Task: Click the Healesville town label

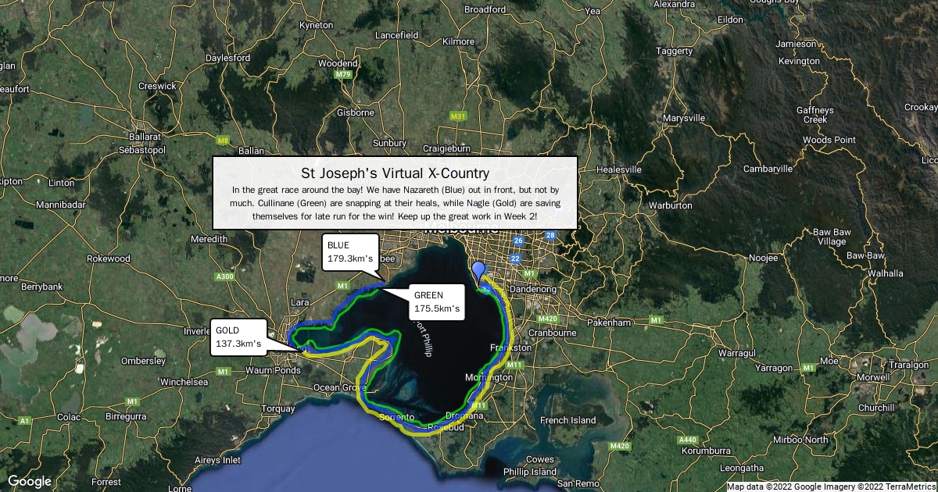Action: coord(618,169)
